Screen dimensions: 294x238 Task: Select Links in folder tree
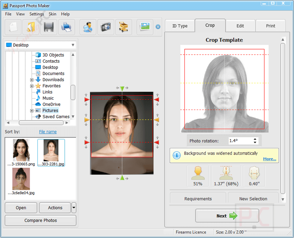[x=47, y=92]
